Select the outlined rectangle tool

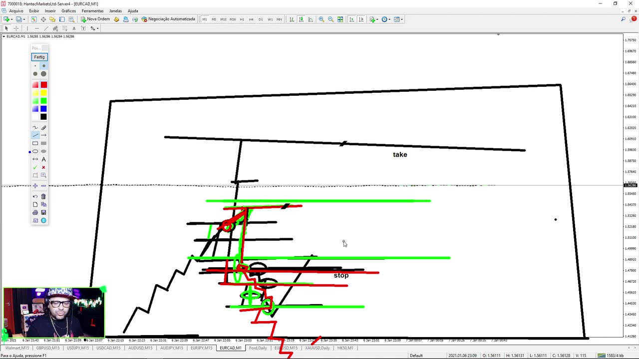[35, 143]
